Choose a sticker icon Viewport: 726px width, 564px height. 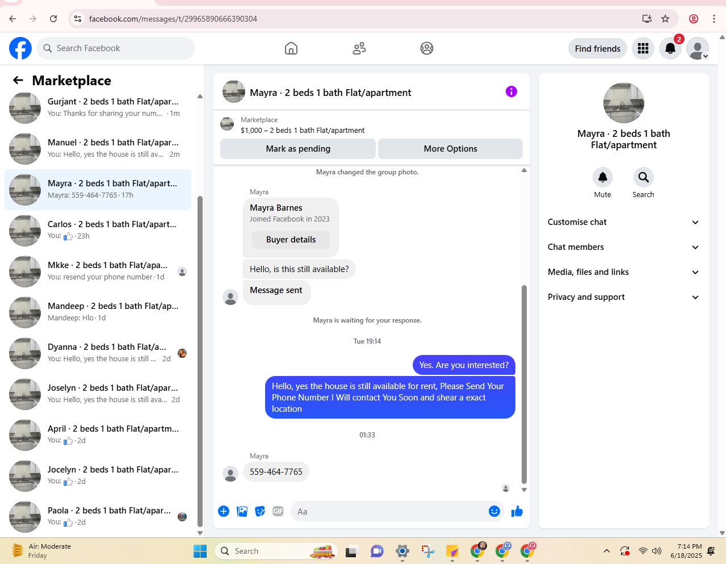point(260,511)
